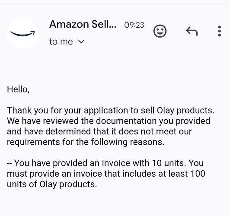Reply using the curved arrow icon
The height and width of the screenshot is (216, 230).
click(192, 31)
